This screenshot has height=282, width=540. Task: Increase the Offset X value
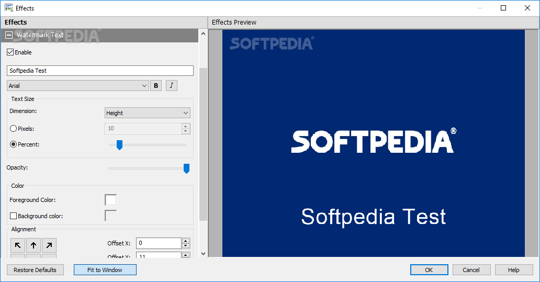click(186, 241)
